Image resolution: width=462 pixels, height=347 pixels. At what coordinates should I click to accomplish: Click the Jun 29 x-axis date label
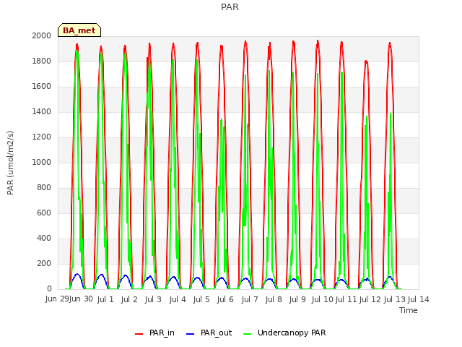click(x=57, y=299)
